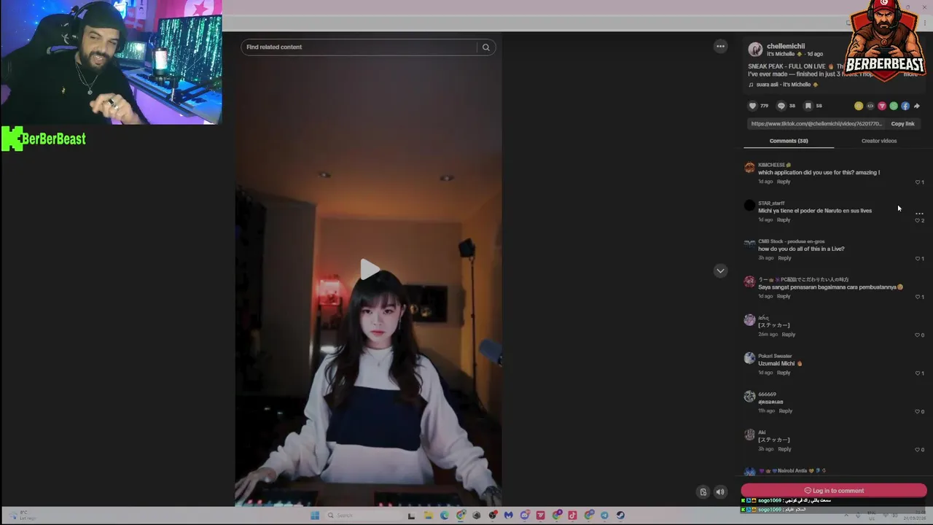Open Task View from the taskbar

tap(411, 516)
